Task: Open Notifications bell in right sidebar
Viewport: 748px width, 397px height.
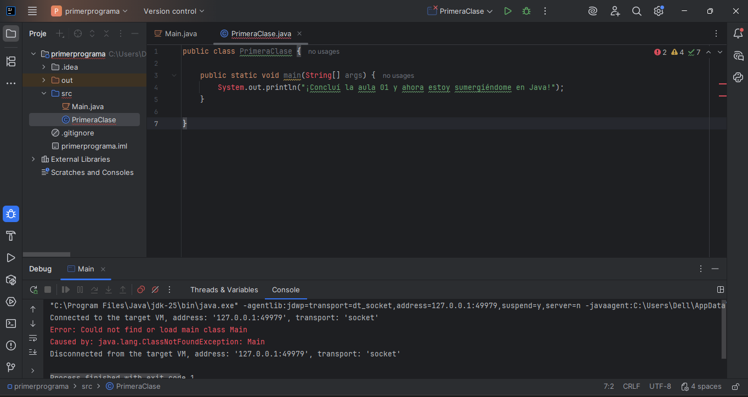Action: pyautogui.click(x=738, y=33)
